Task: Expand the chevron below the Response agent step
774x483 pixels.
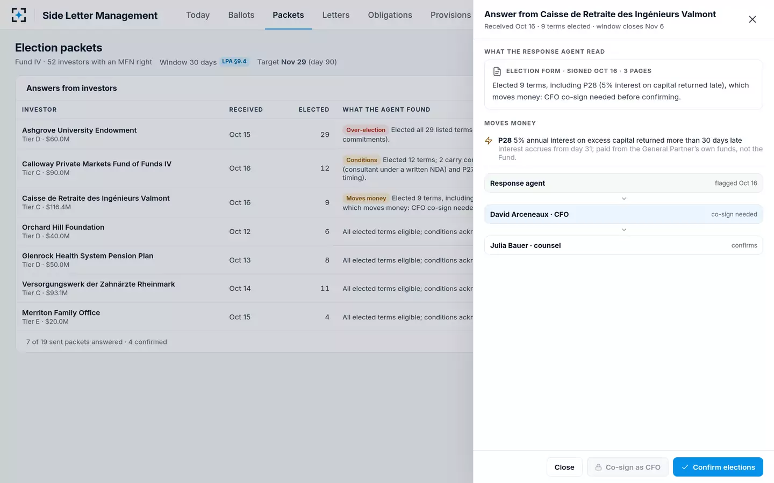Action: 624,199
